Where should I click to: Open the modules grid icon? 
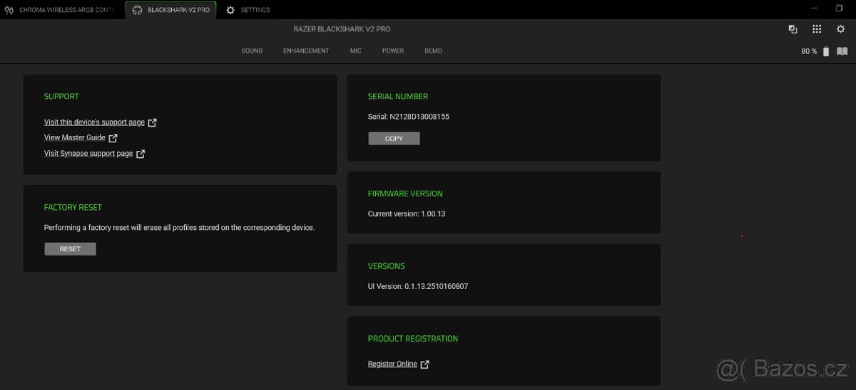[x=817, y=29]
